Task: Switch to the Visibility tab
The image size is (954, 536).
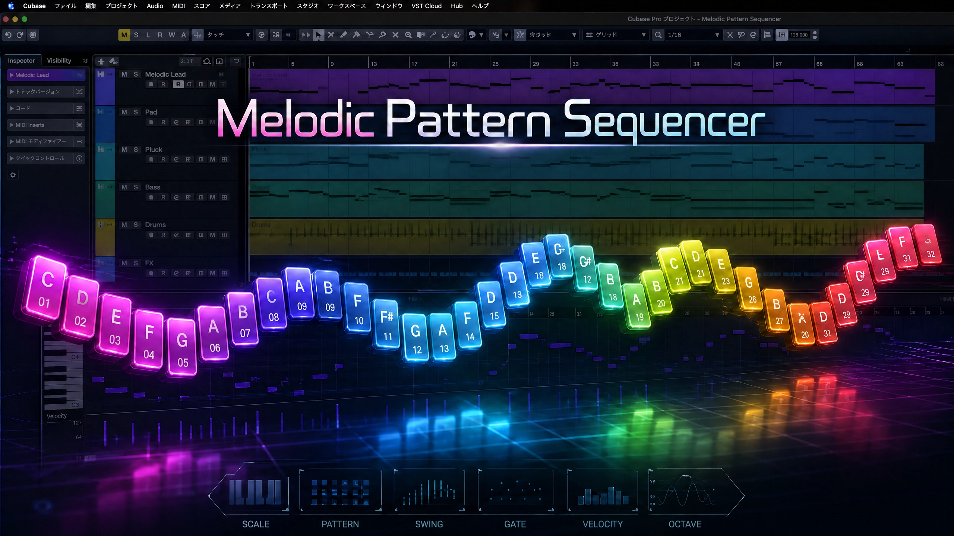Action: coord(59,61)
